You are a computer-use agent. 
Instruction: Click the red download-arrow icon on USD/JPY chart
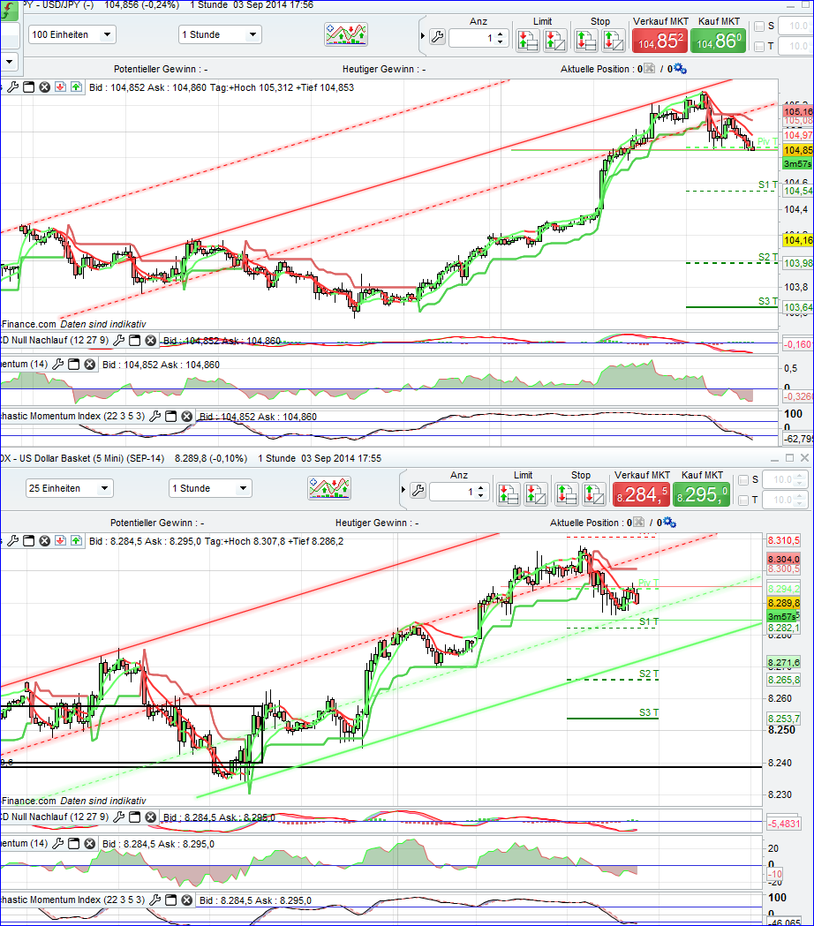[60, 87]
